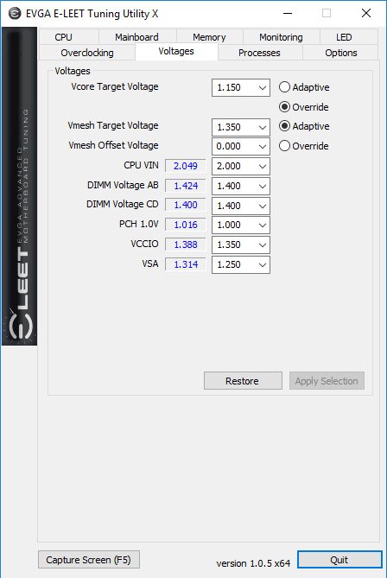Click the Restore button
Screen dimensions: 387x578
[243, 381]
